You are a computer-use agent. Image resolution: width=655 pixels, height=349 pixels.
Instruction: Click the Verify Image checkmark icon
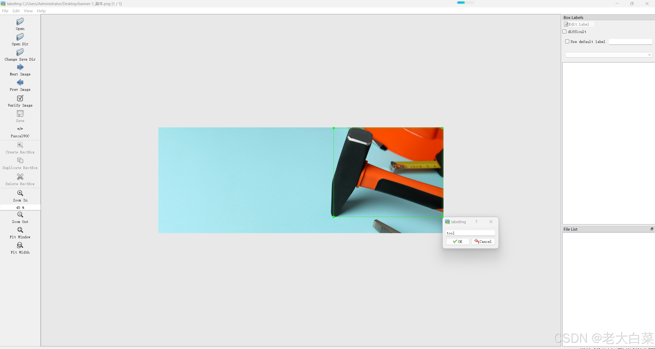(x=20, y=98)
